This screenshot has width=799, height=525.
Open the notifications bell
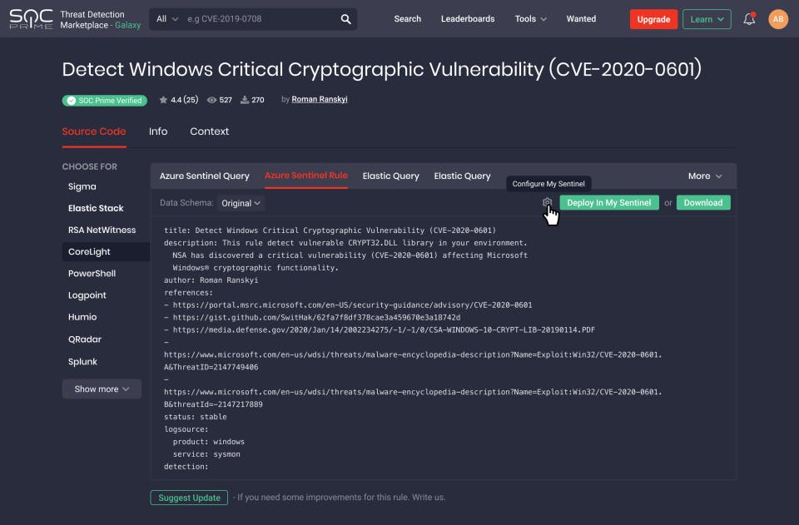pos(748,19)
